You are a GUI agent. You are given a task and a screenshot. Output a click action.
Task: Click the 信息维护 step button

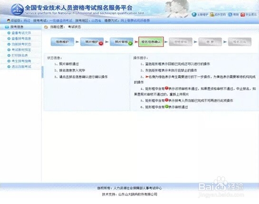click(62, 42)
